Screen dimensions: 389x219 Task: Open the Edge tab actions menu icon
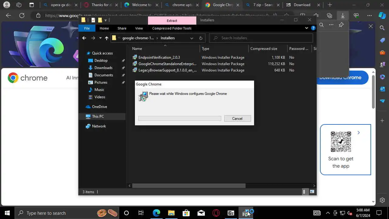tap(32, 5)
